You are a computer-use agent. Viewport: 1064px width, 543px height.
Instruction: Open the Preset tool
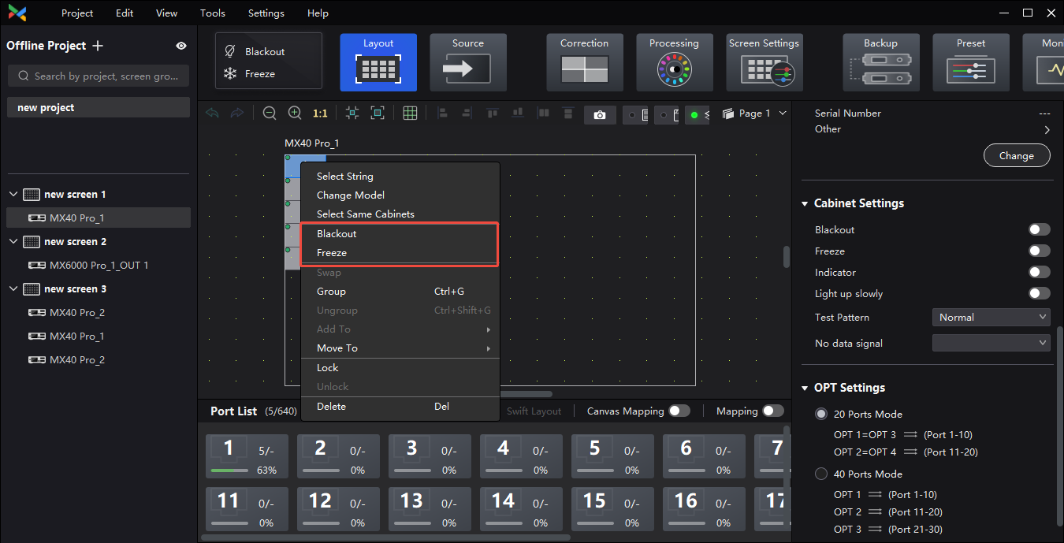pyautogui.click(x=971, y=62)
